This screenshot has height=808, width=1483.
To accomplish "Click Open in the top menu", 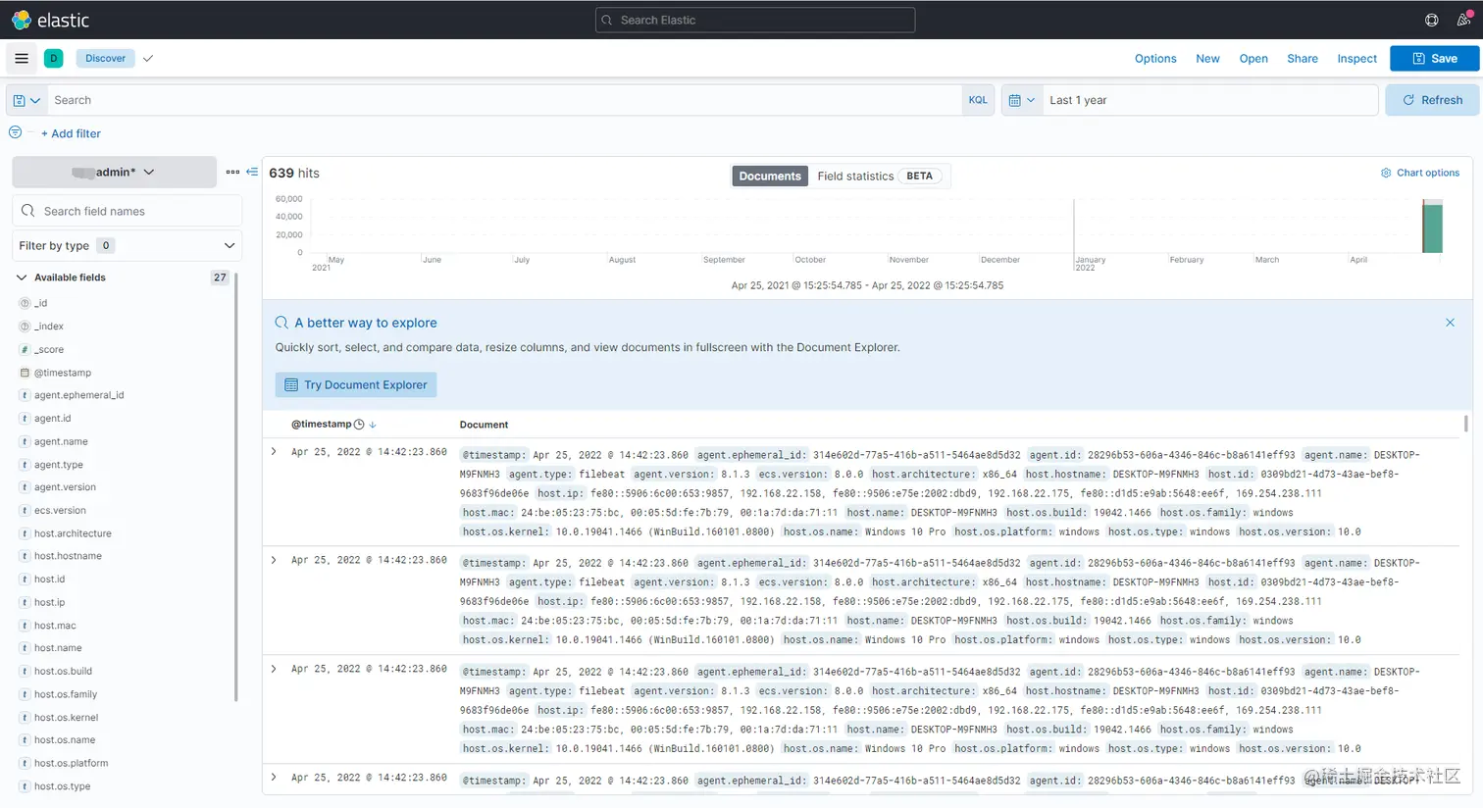I will [1253, 58].
